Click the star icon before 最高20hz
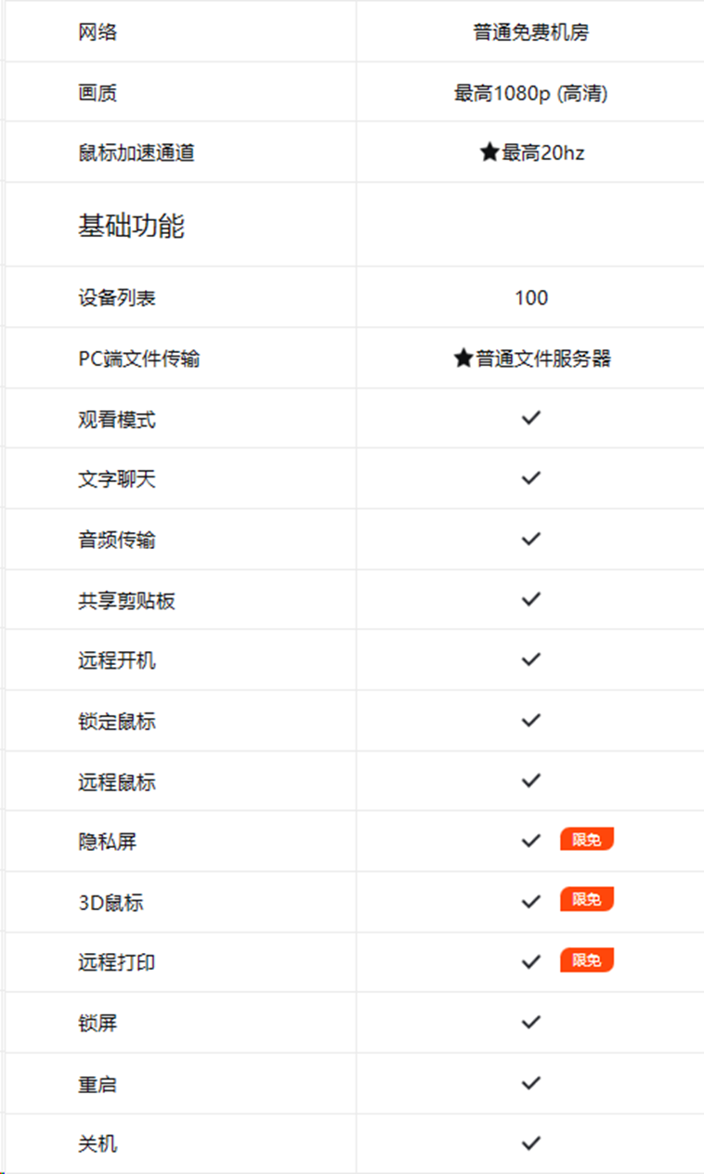Viewport: 704px width, 1174px height. [489, 152]
